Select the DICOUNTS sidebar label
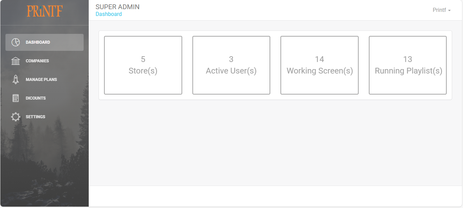Viewport: 463px width, 208px height. click(36, 98)
